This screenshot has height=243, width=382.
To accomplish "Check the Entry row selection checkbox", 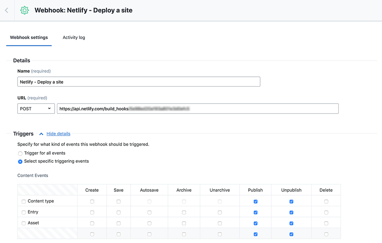I will click(x=23, y=212).
